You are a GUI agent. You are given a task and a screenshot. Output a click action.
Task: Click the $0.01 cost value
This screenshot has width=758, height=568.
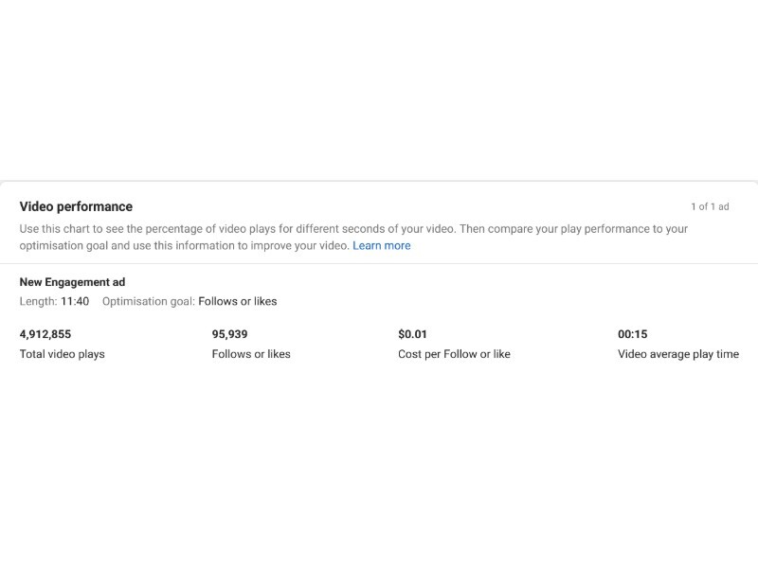(x=411, y=333)
